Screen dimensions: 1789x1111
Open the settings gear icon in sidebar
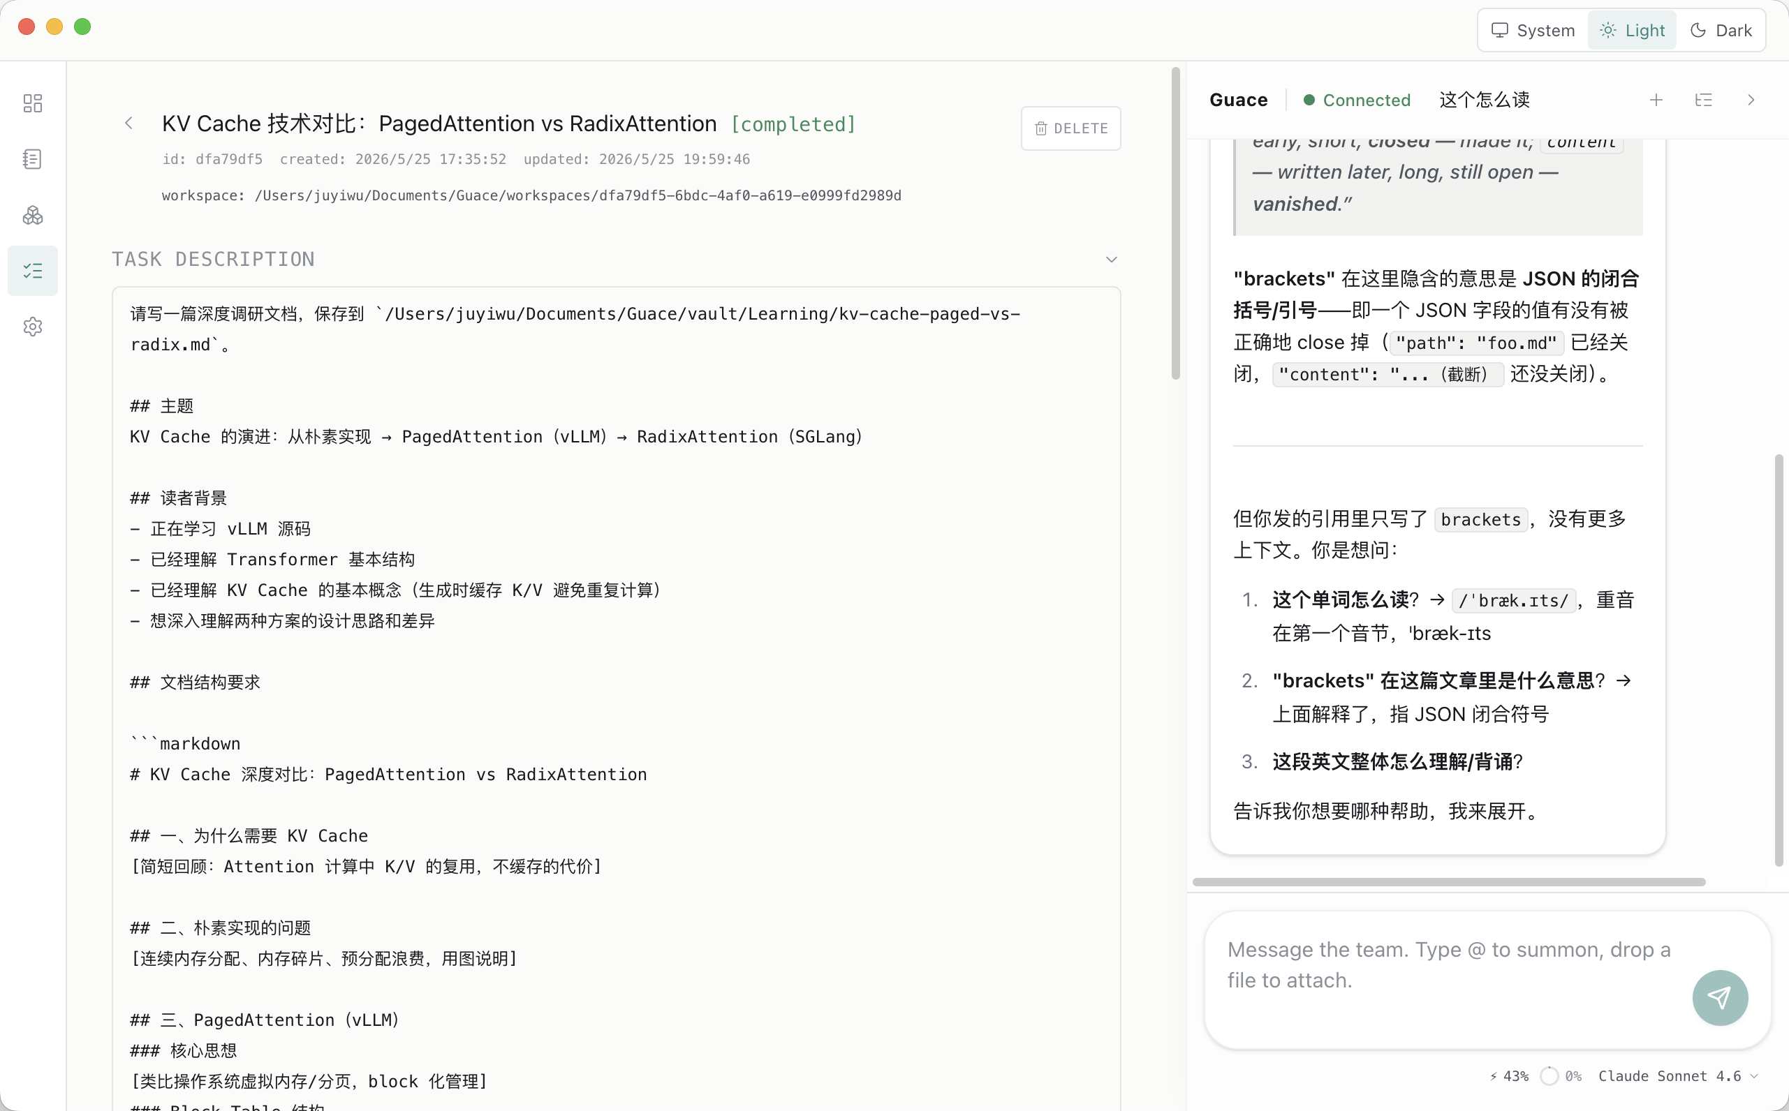point(32,326)
